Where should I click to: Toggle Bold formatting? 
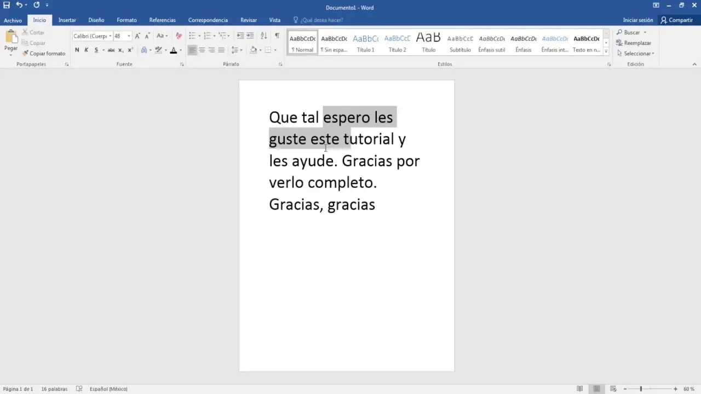(77, 50)
